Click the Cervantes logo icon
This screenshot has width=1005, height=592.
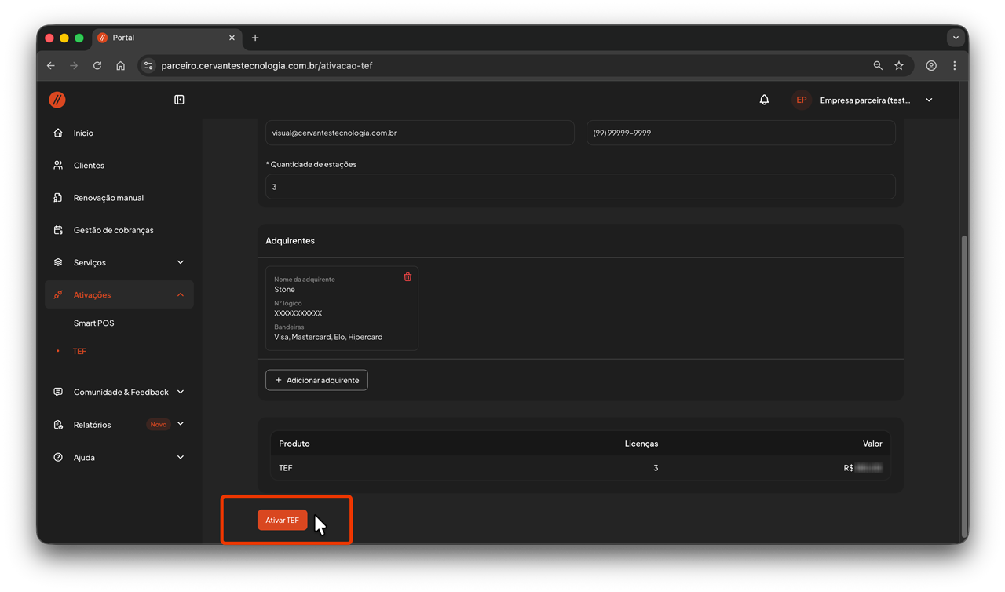click(x=57, y=100)
